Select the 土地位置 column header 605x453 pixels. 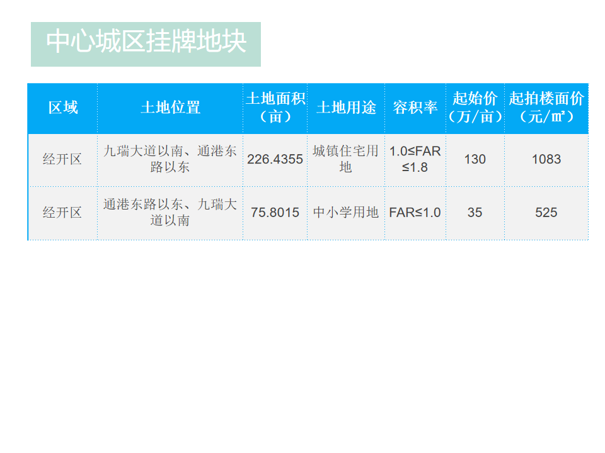[x=170, y=108]
